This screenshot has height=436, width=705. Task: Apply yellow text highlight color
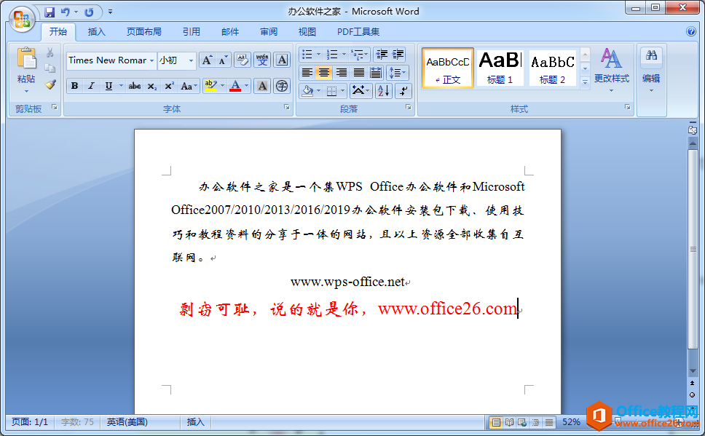point(210,86)
